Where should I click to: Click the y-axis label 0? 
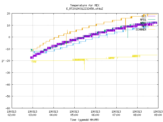[x=9, y=37]
